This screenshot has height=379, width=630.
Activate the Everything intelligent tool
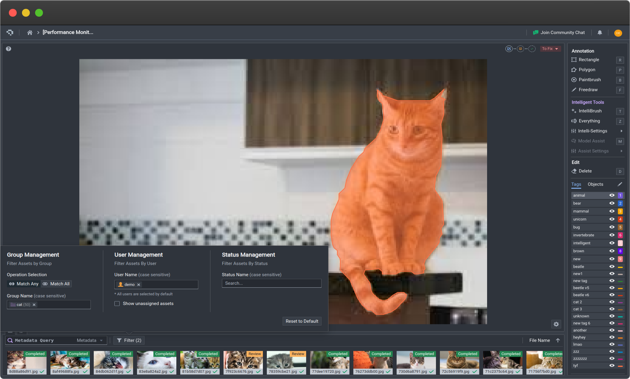(589, 121)
